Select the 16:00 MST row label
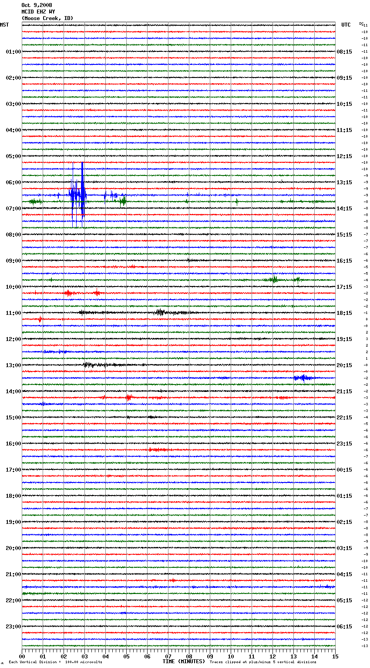Screen dimensions: 370x668 pyautogui.click(x=13, y=444)
